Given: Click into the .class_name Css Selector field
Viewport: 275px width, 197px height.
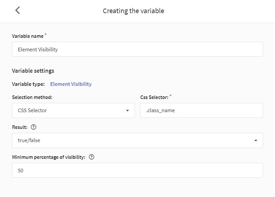Looking at the screenshot, I should [x=202, y=111].
